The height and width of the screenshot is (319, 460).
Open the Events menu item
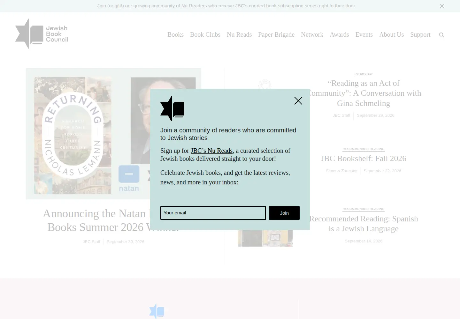tap(364, 35)
